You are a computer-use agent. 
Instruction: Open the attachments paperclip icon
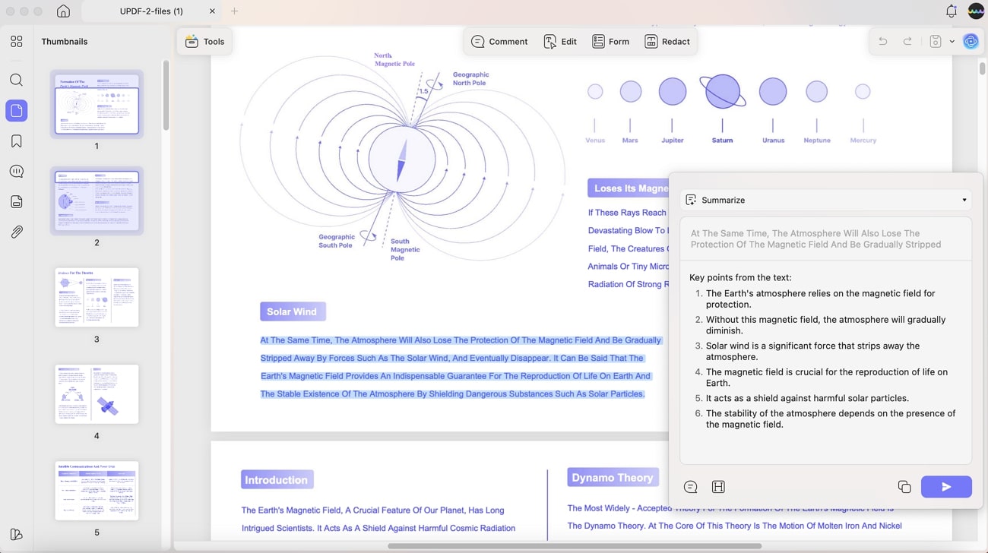[16, 232]
